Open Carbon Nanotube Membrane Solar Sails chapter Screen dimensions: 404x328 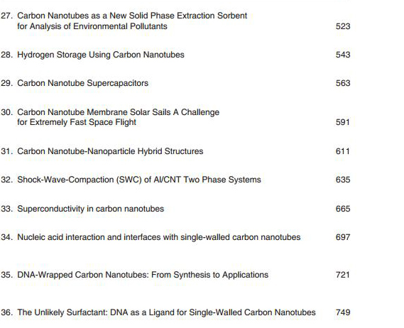pos(119,117)
